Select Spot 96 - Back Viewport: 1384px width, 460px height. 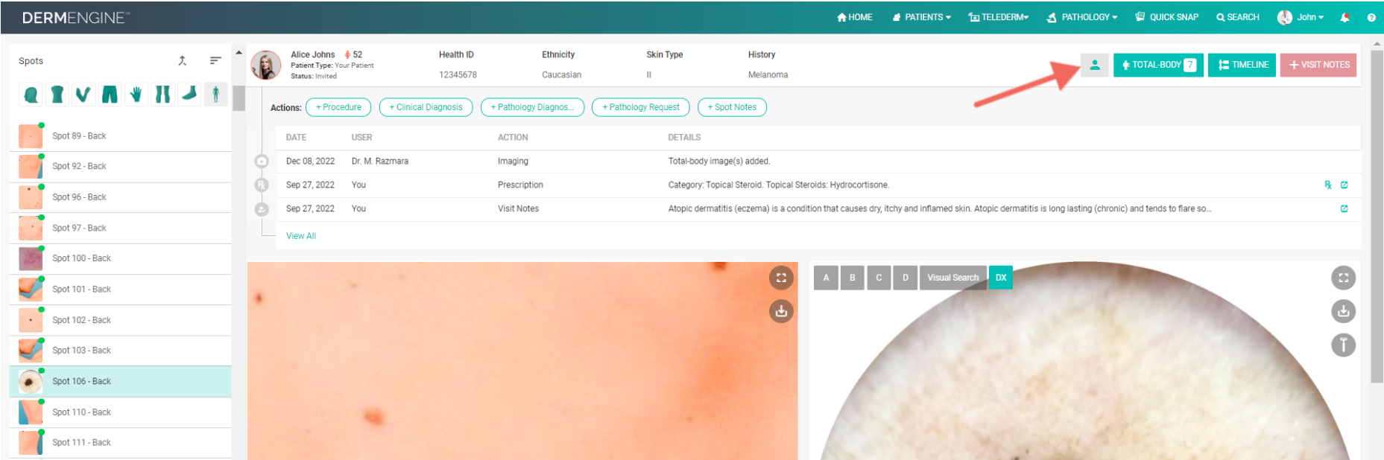[120, 197]
